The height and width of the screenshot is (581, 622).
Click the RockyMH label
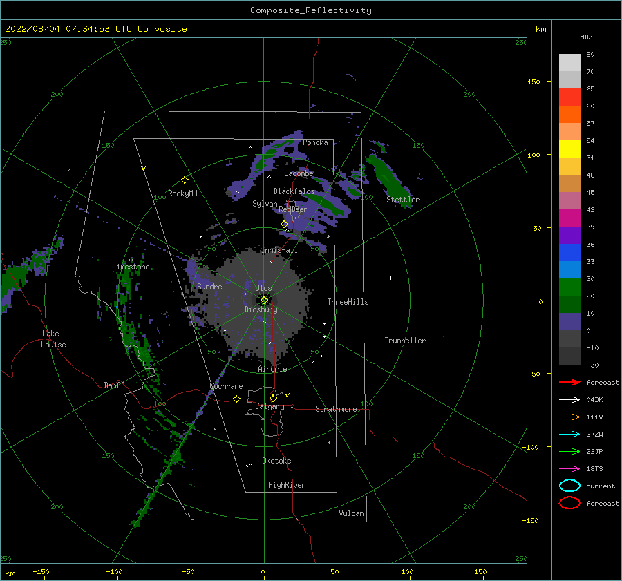[182, 193]
